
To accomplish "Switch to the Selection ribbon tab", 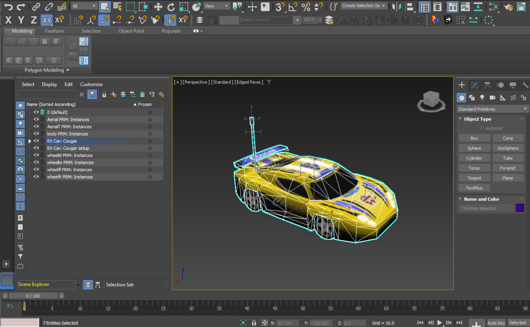I will [x=91, y=31].
